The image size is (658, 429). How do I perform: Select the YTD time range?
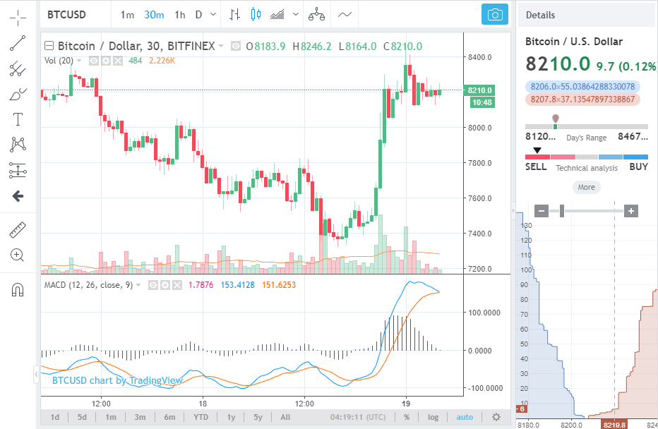click(200, 417)
